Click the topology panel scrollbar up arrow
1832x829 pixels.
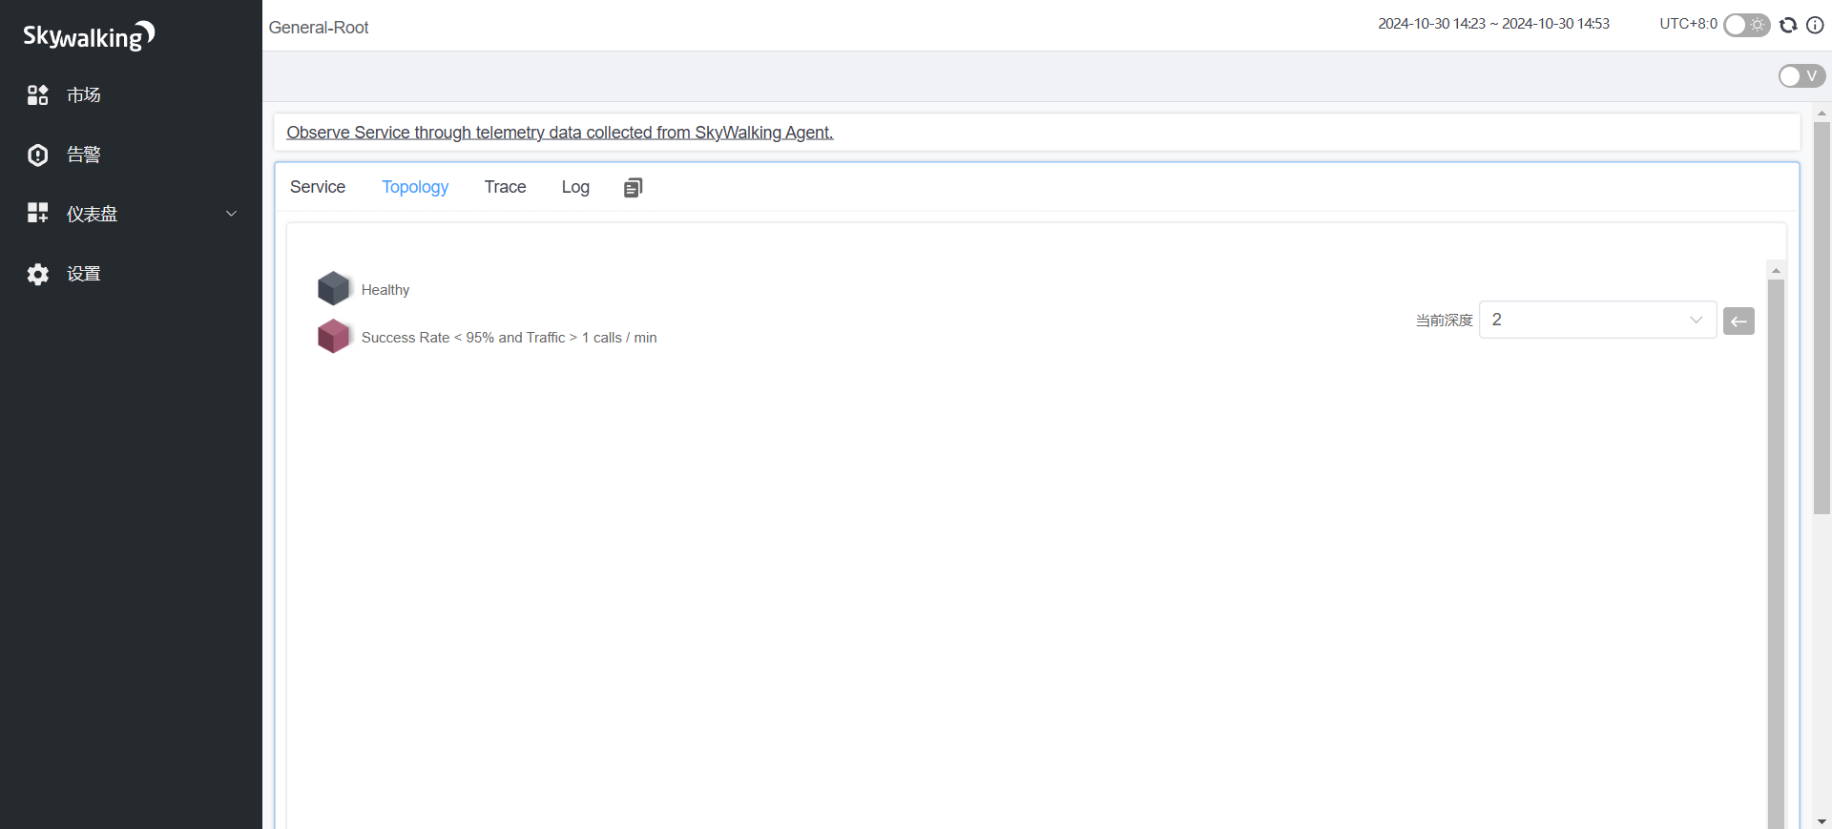1776,270
